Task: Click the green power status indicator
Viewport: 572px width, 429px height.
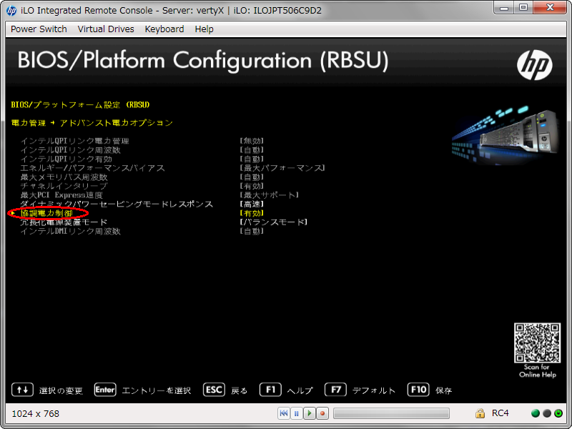Action: (536, 413)
